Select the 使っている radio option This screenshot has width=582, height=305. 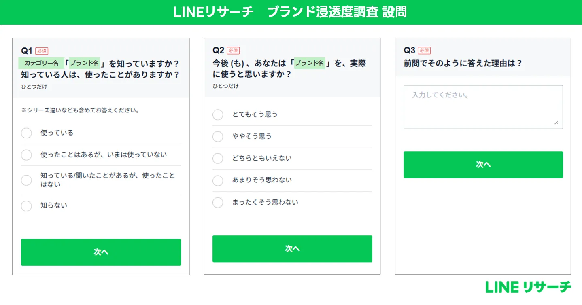pyautogui.click(x=26, y=133)
